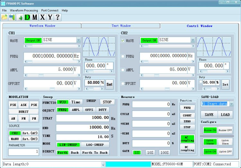Enable the CH2 FREQ checkbox
241x168 pixels.
point(123,57)
